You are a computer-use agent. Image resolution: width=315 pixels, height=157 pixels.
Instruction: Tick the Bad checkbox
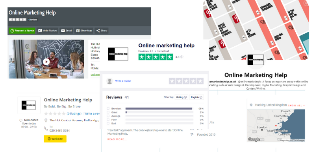tap(108, 123)
